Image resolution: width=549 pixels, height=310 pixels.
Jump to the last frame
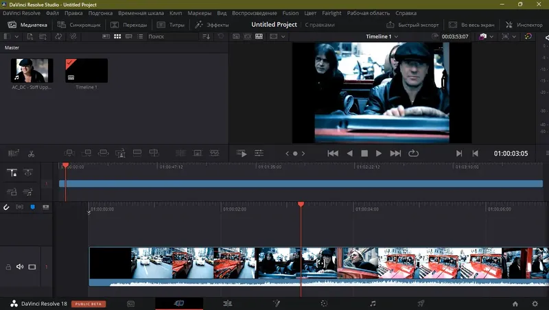coord(395,153)
